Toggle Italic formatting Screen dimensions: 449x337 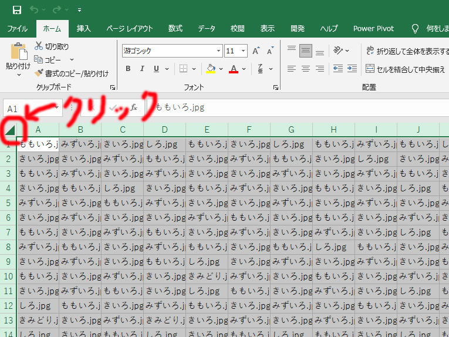(x=142, y=69)
